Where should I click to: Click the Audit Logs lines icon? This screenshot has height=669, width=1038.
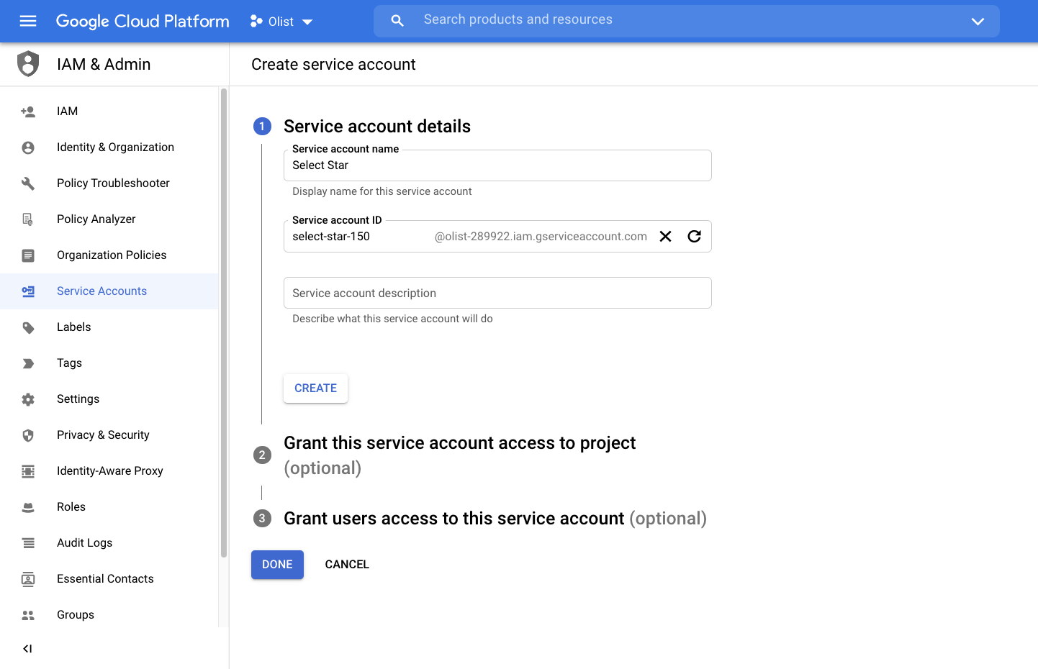point(28,543)
